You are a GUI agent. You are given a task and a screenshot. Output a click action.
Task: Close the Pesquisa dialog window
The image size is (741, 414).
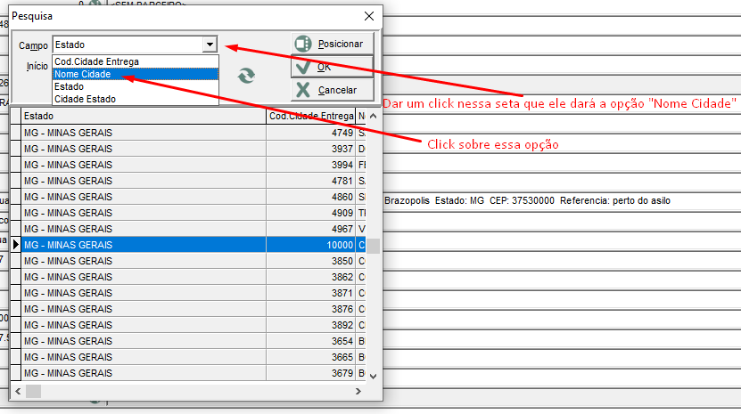tap(369, 16)
